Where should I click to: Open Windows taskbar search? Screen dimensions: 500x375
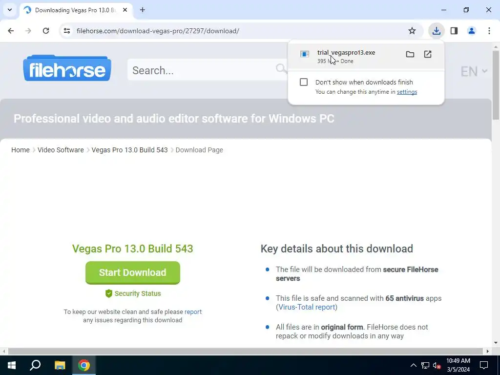35,365
